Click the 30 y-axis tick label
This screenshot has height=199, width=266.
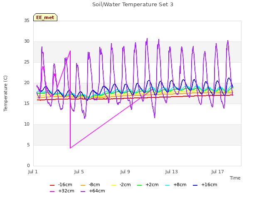(27, 41)
